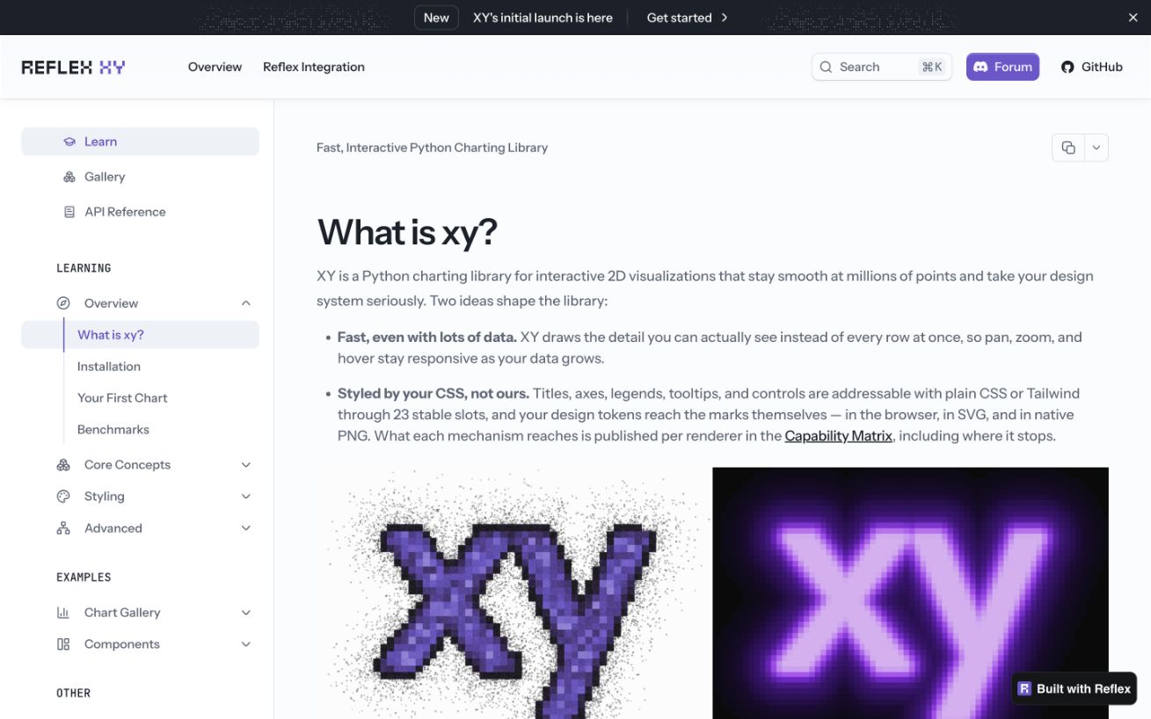
Task: Click the Reflex R badge icon
Action: [1024, 689]
